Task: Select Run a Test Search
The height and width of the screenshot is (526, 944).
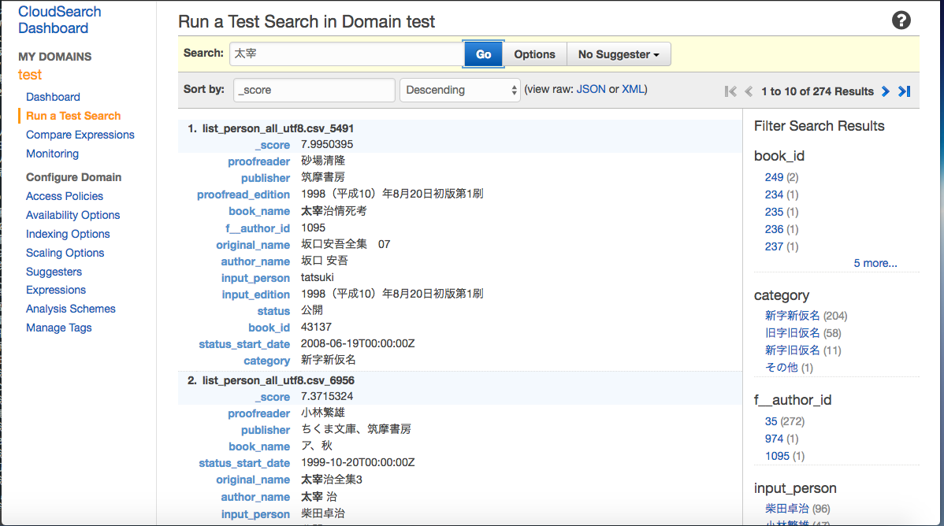Action: [x=73, y=116]
